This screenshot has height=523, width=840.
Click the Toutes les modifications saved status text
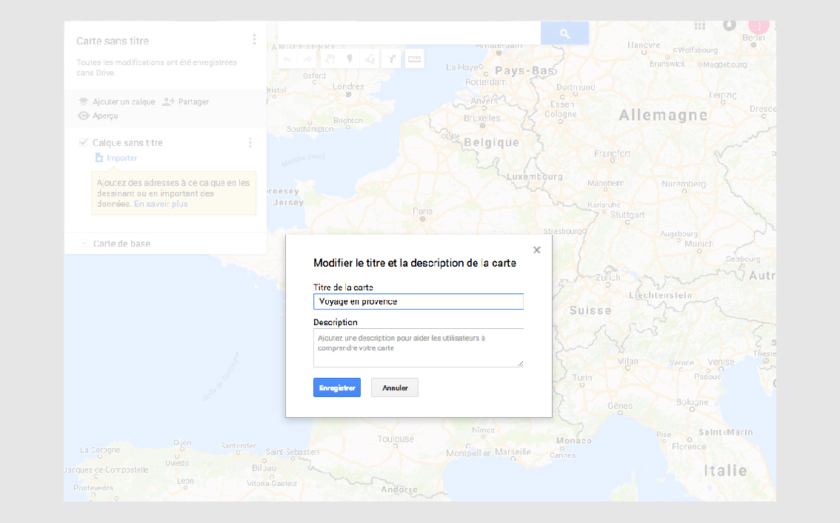[156, 67]
